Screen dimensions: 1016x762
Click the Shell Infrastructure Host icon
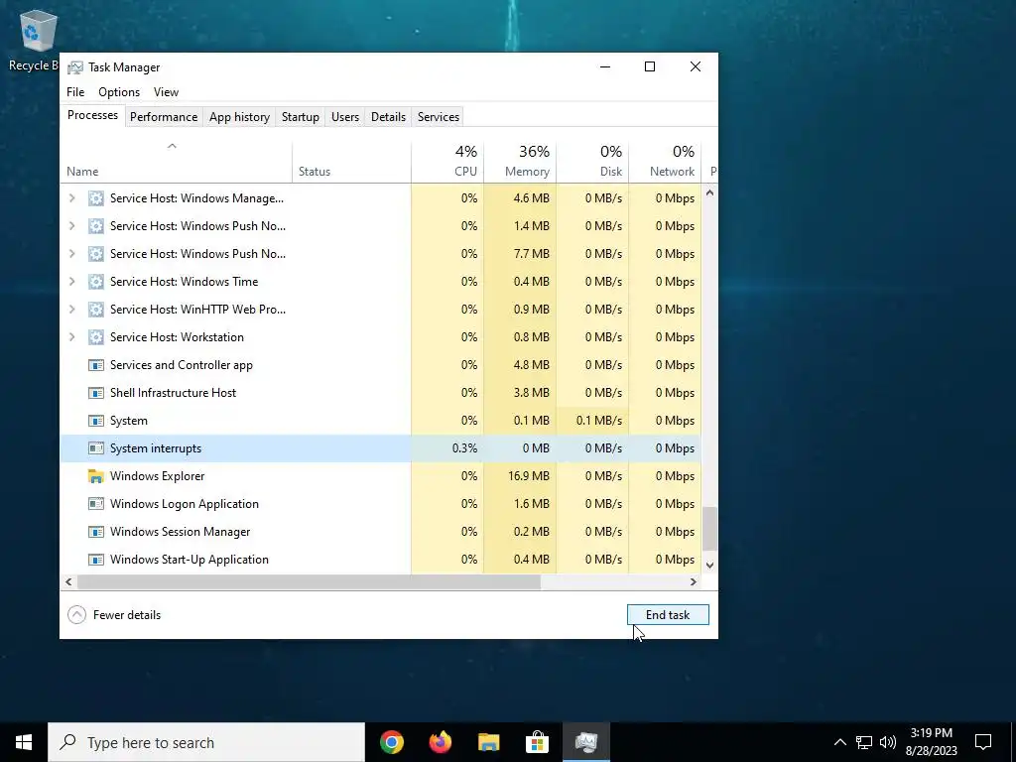click(x=96, y=393)
